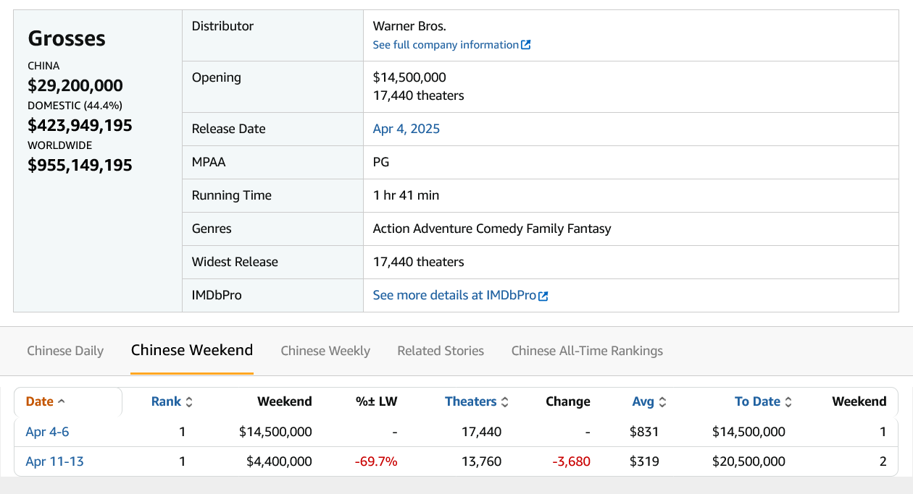
Task: Click the $831 average cell
Action: (644, 432)
